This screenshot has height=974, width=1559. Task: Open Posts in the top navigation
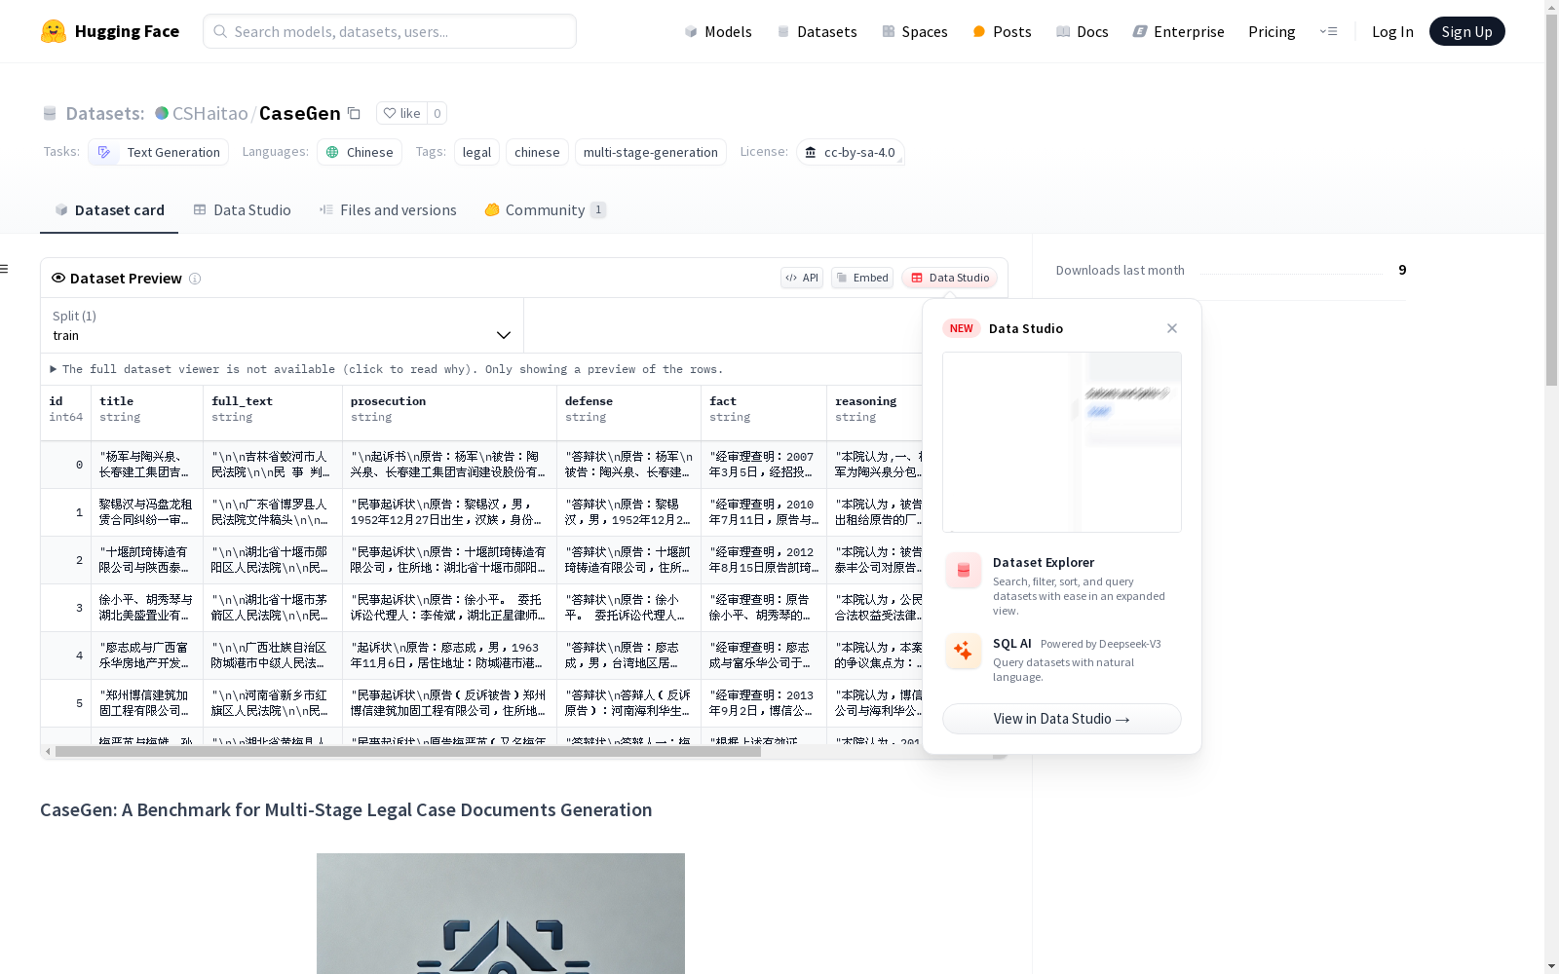point(1002,31)
